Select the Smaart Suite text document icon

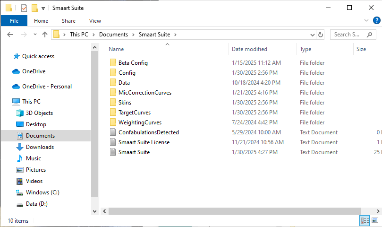tap(113, 152)
